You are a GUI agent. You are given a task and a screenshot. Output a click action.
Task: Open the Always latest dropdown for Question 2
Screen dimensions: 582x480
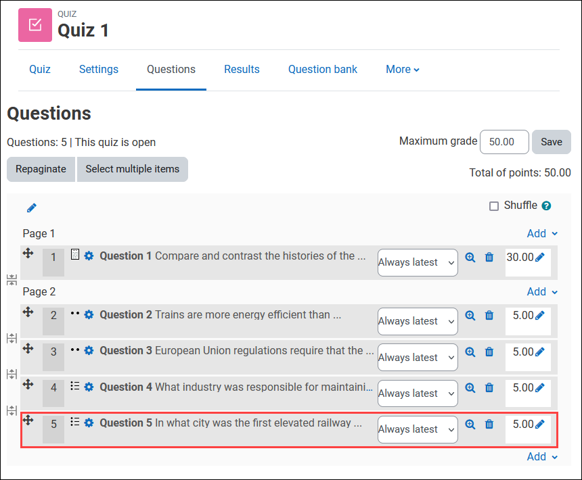coord(418,321)
